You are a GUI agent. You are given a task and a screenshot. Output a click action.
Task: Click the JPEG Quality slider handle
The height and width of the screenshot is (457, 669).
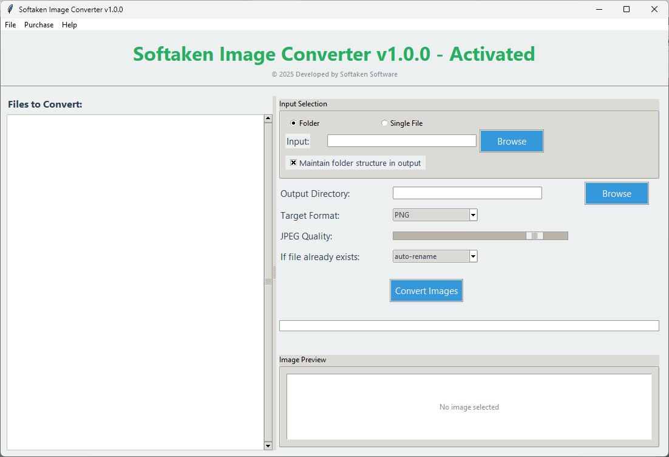[535, 236]
